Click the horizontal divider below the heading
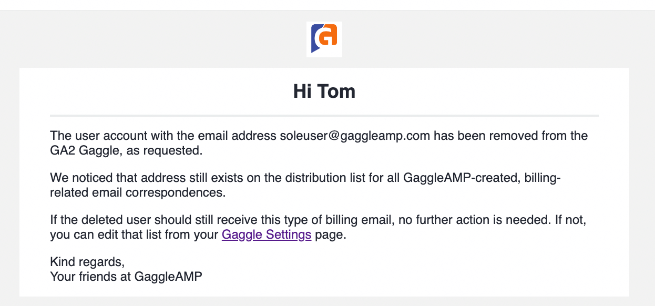The width and height of the screenshot is (655, 306). 324,115
